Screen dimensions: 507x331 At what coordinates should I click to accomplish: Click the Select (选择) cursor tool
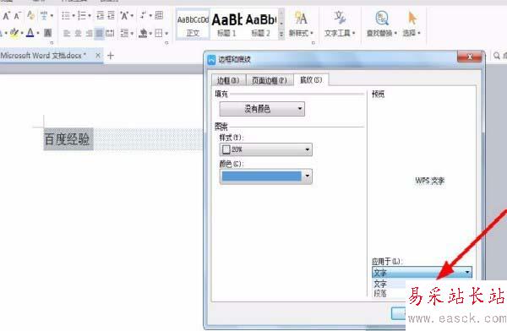pyautogui.click(x=412, y=24)
